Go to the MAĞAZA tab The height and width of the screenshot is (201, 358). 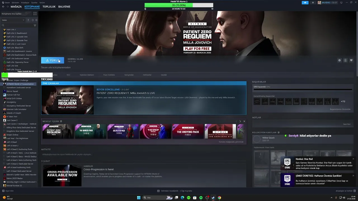16,7
